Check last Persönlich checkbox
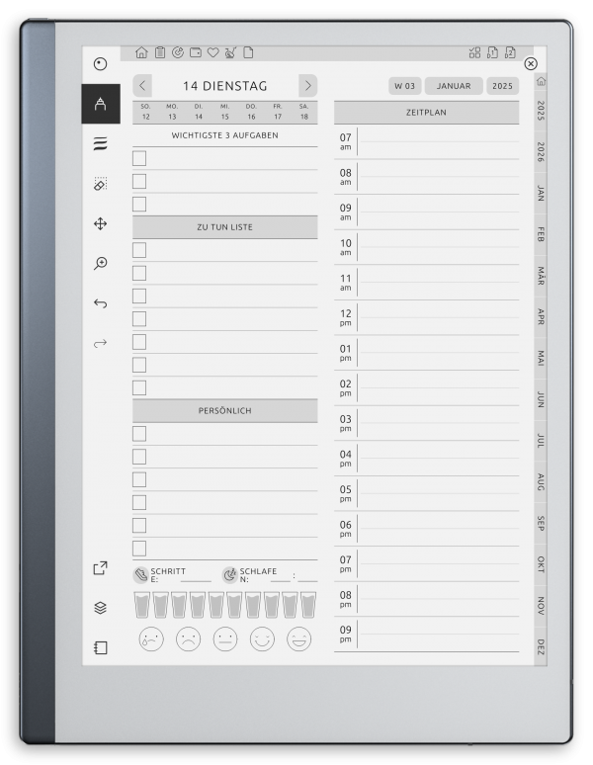 point(139,549)
